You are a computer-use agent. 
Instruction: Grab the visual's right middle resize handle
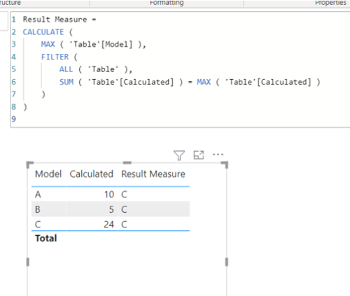pyautogui.click(x=227, y=262)
